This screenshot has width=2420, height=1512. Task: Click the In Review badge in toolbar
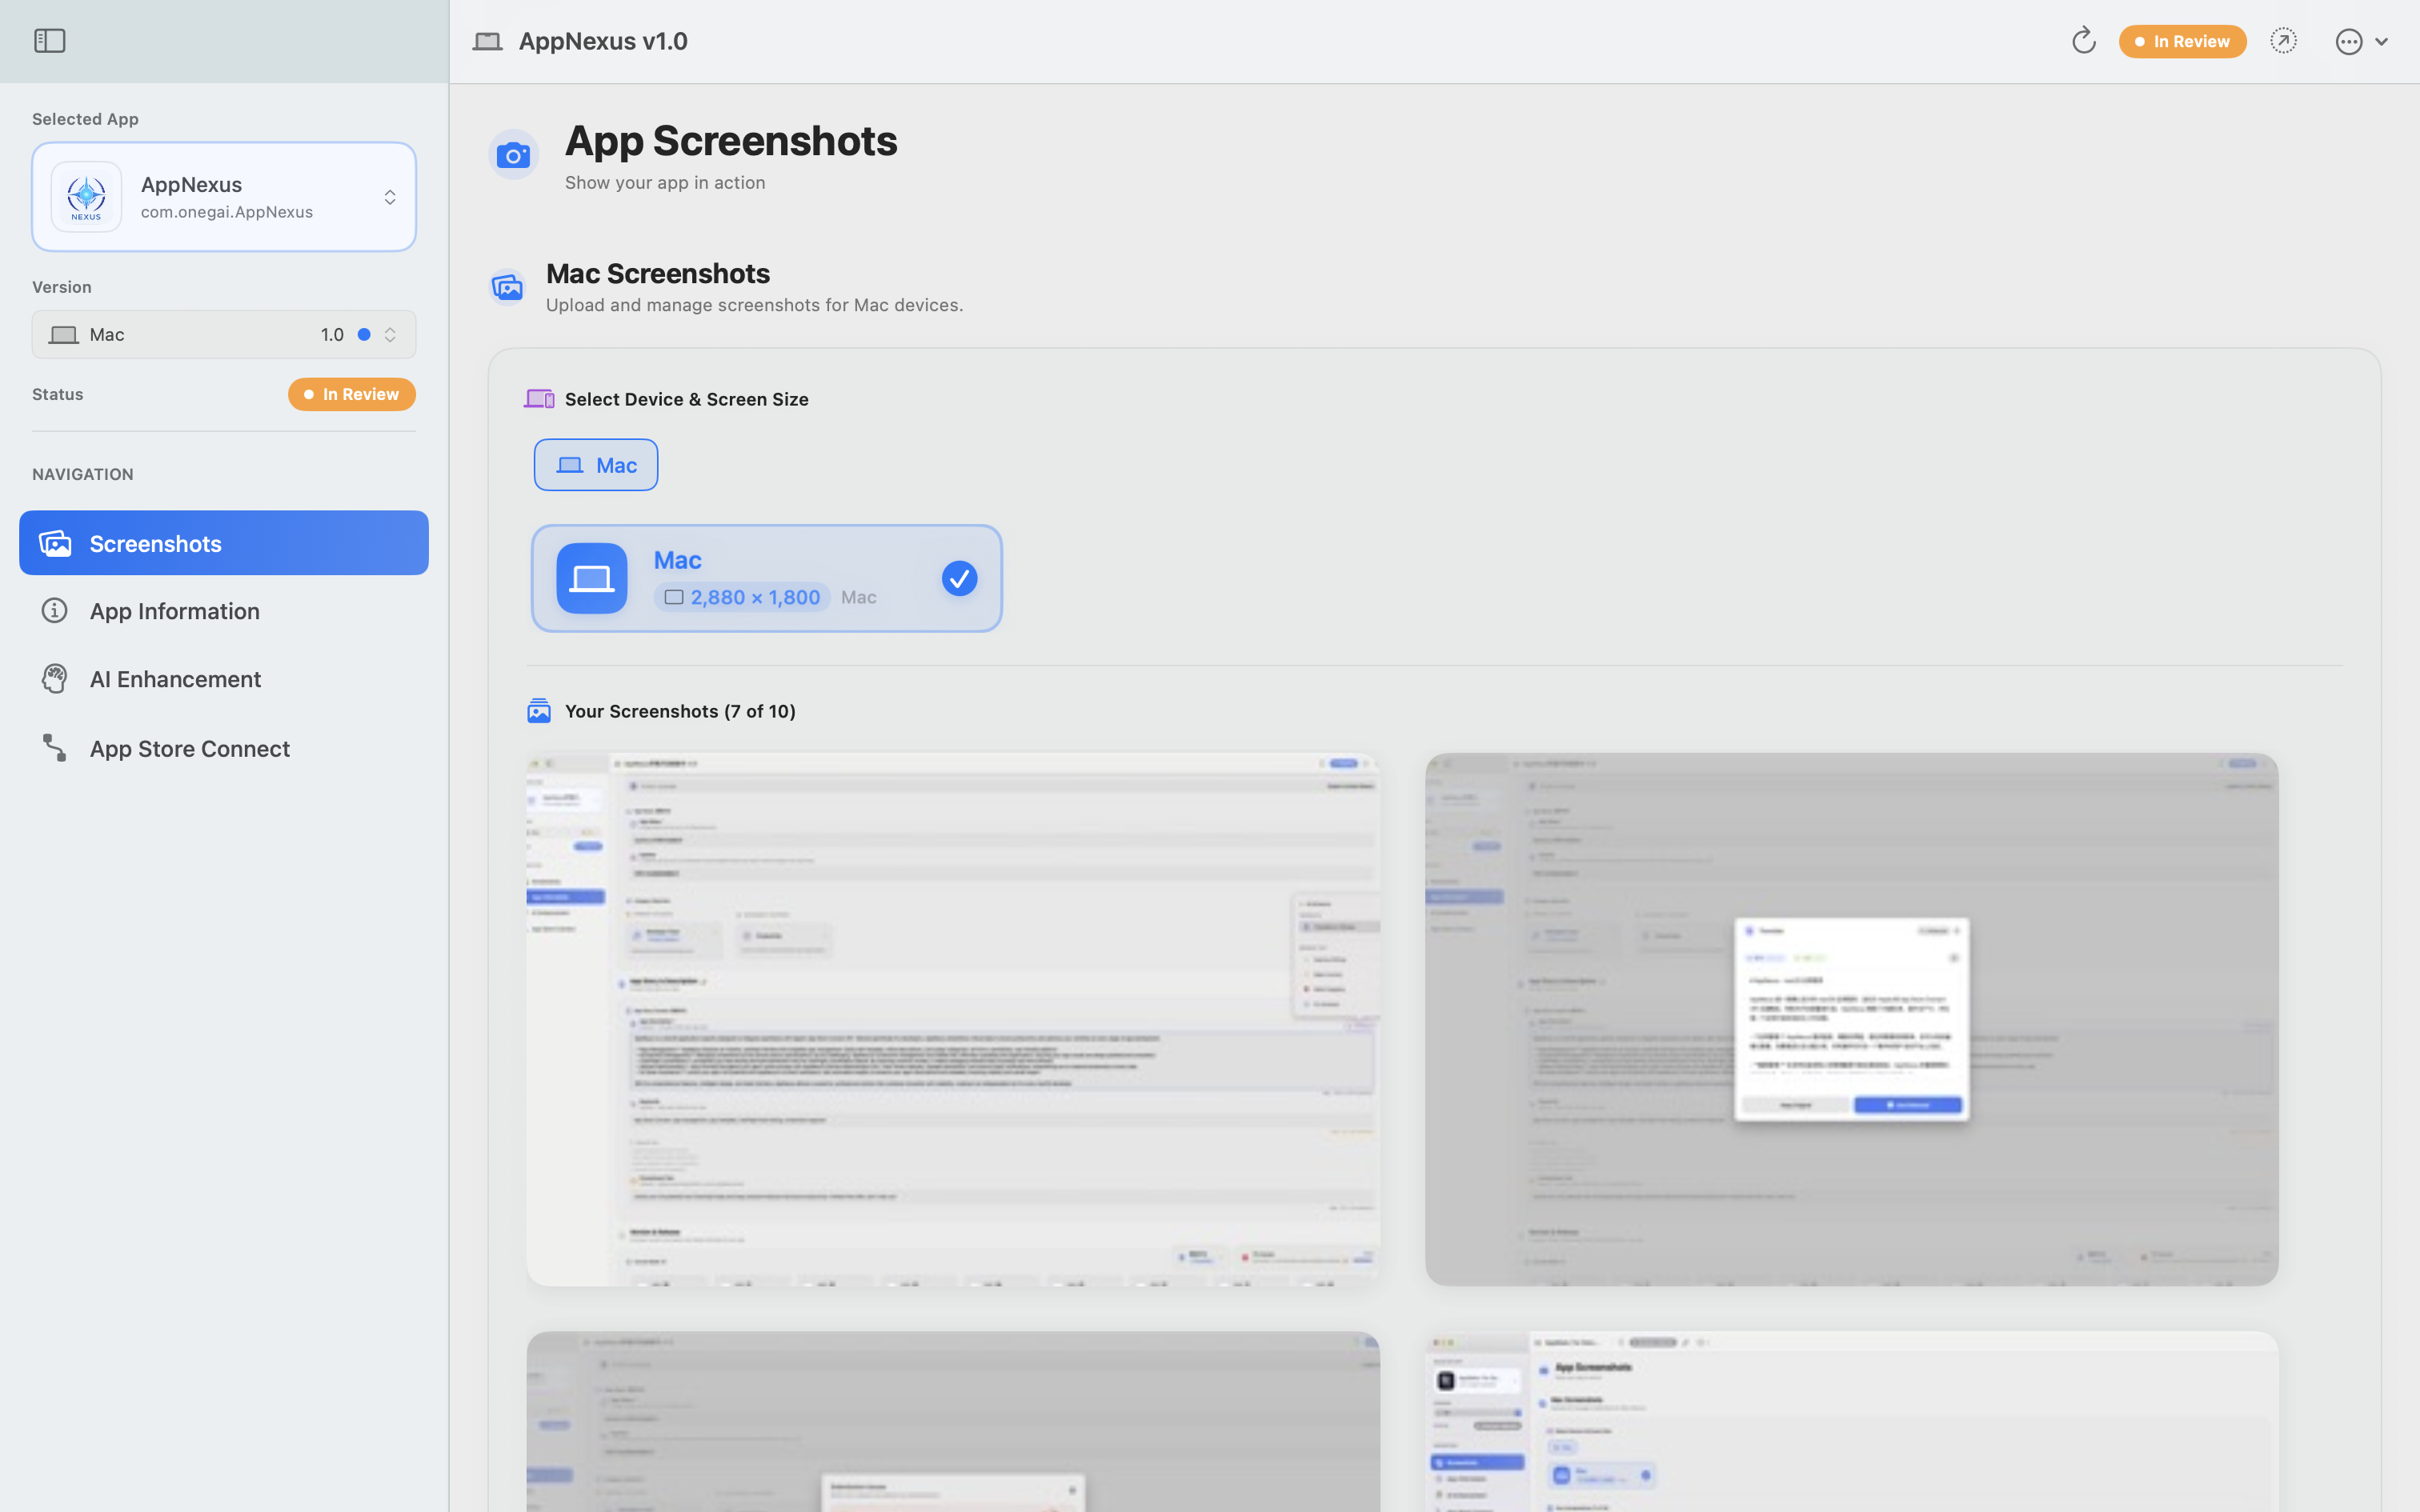(2181, 41)
